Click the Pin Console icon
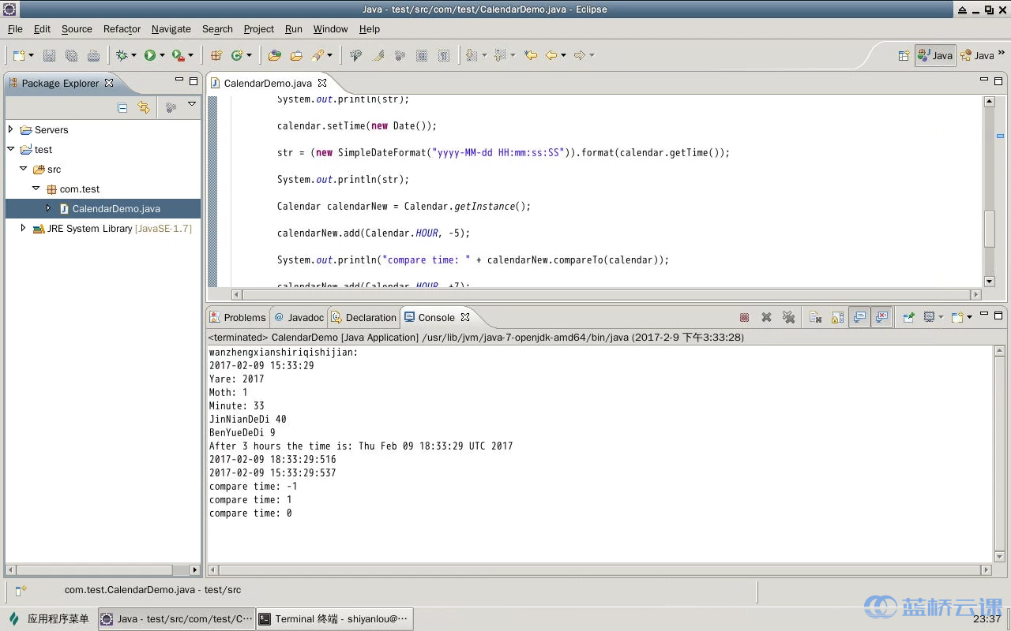This screenshot has width=1011, height=631. (908, 317)
